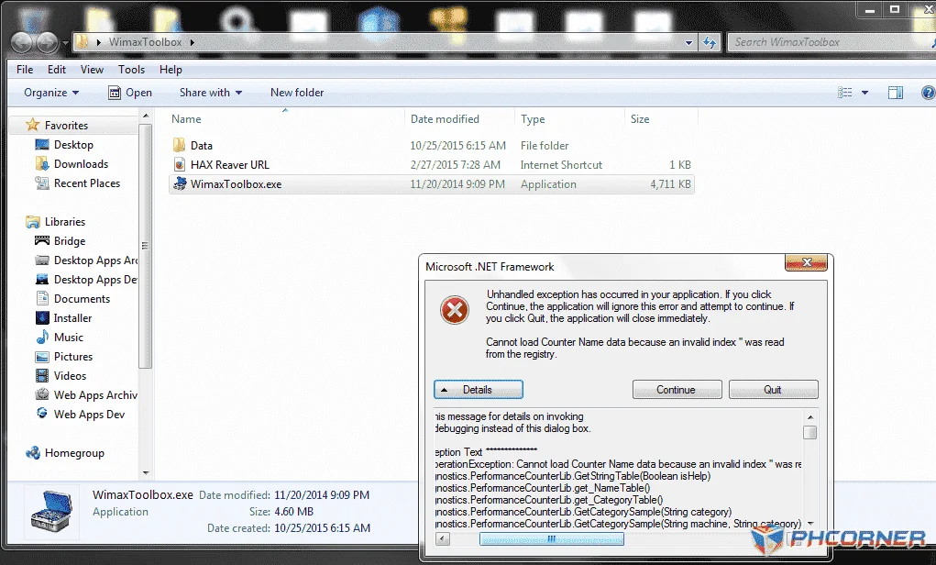Viewport: 936px width, 565px height.
Task: Open the Edit menu
Action: [57, 70]
